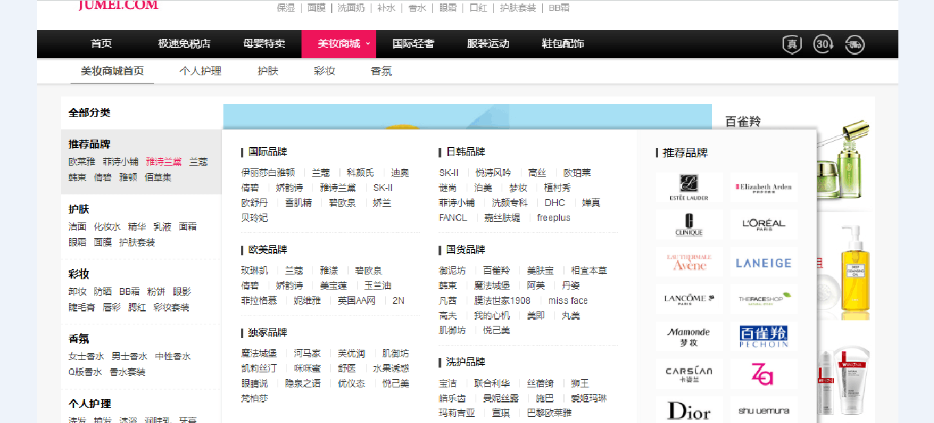Select 佰草集 in the recommended brands sidebar
The height and width of the screenshot is (423, 934).
pos(158,177)
